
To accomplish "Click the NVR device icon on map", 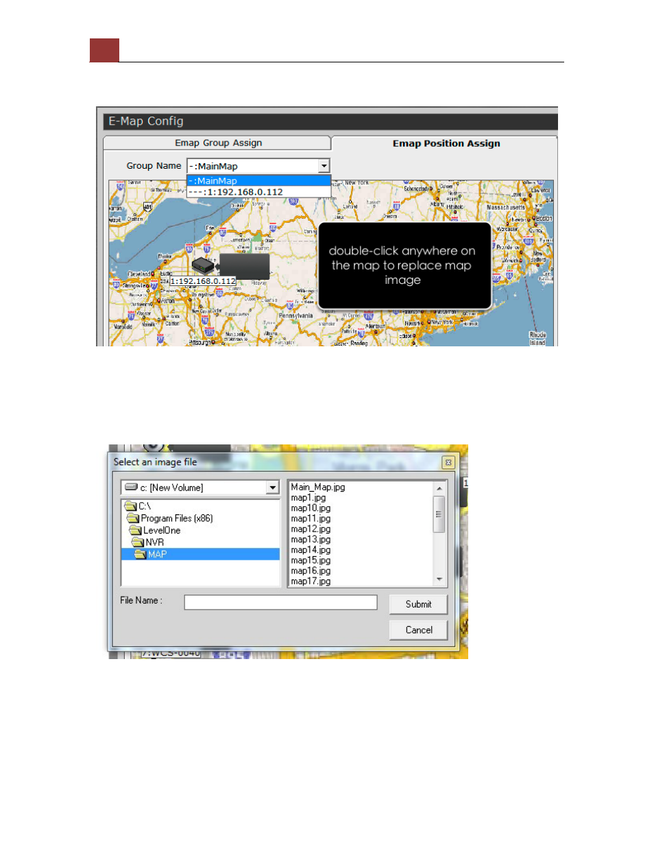I will [x=203, y=266].
